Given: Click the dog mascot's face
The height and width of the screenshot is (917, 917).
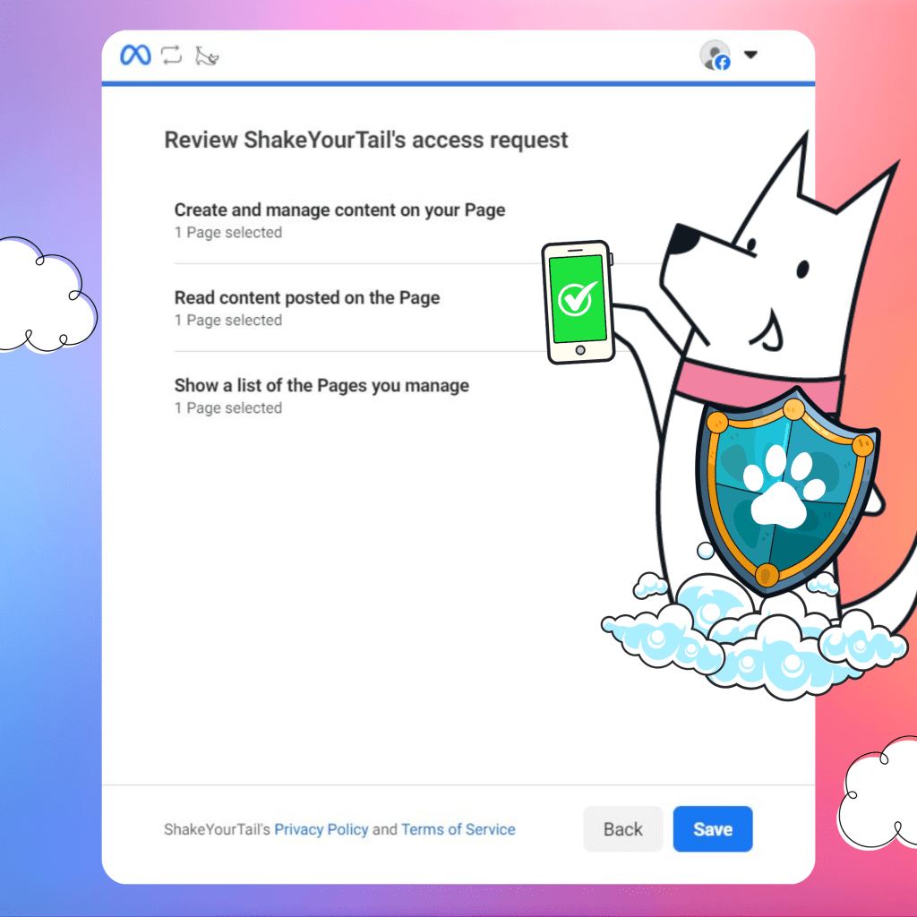Looking at the screenshot, I should point(761,269).
